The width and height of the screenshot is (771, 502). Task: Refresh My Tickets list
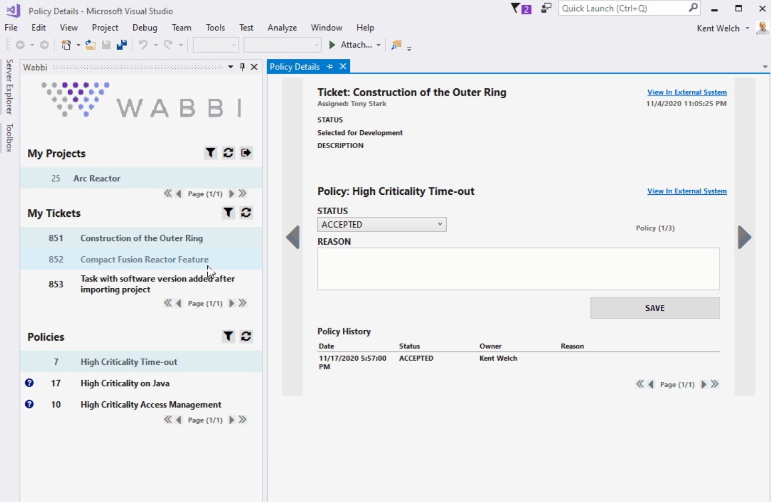(246, 213)
